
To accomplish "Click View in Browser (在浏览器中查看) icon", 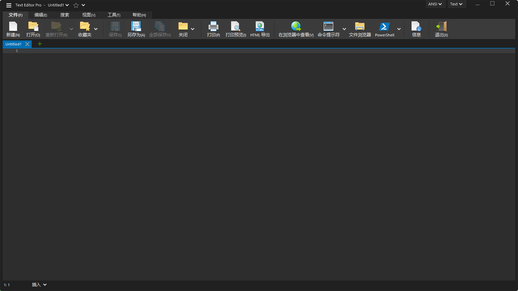I will [296, 27].
